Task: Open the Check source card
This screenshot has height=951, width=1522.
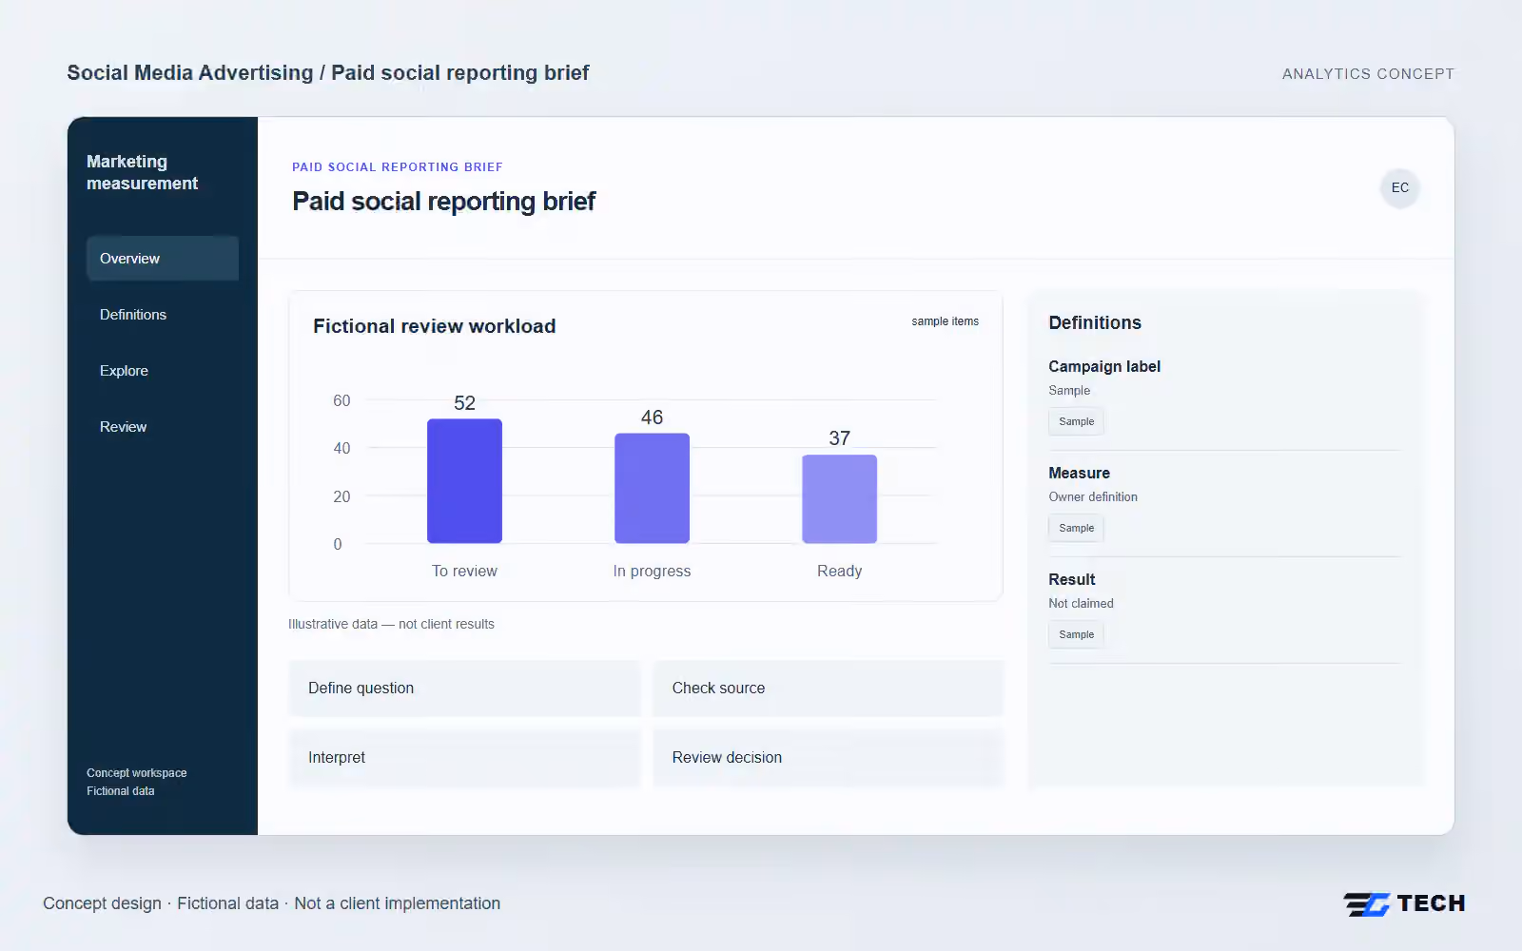Action: (829, 689)
